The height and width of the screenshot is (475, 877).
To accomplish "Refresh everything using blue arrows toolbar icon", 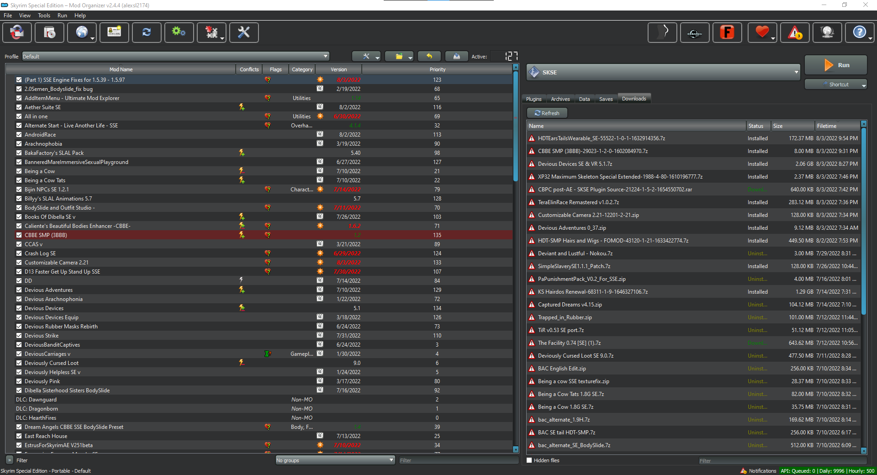I will point(147,32).
